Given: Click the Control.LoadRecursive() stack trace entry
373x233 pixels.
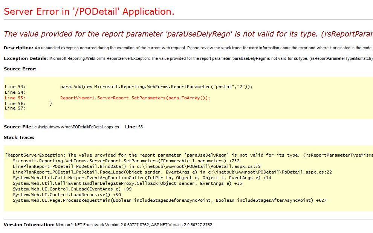Looking at the screenshot, I should [67, 195].
